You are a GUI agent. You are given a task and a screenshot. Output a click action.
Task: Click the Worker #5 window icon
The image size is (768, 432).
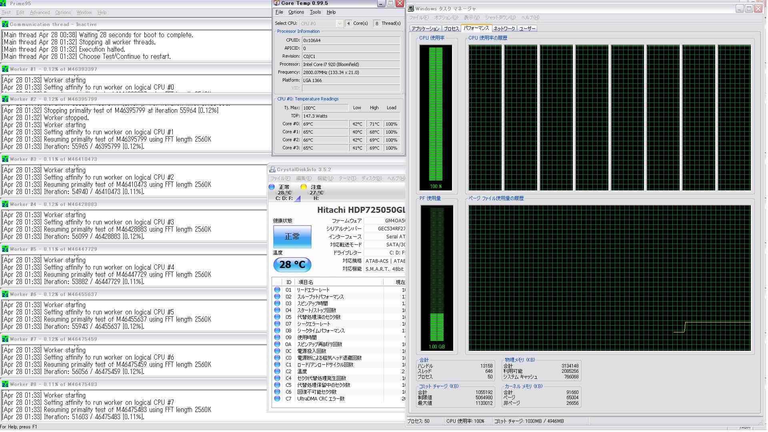click(5, 249)
